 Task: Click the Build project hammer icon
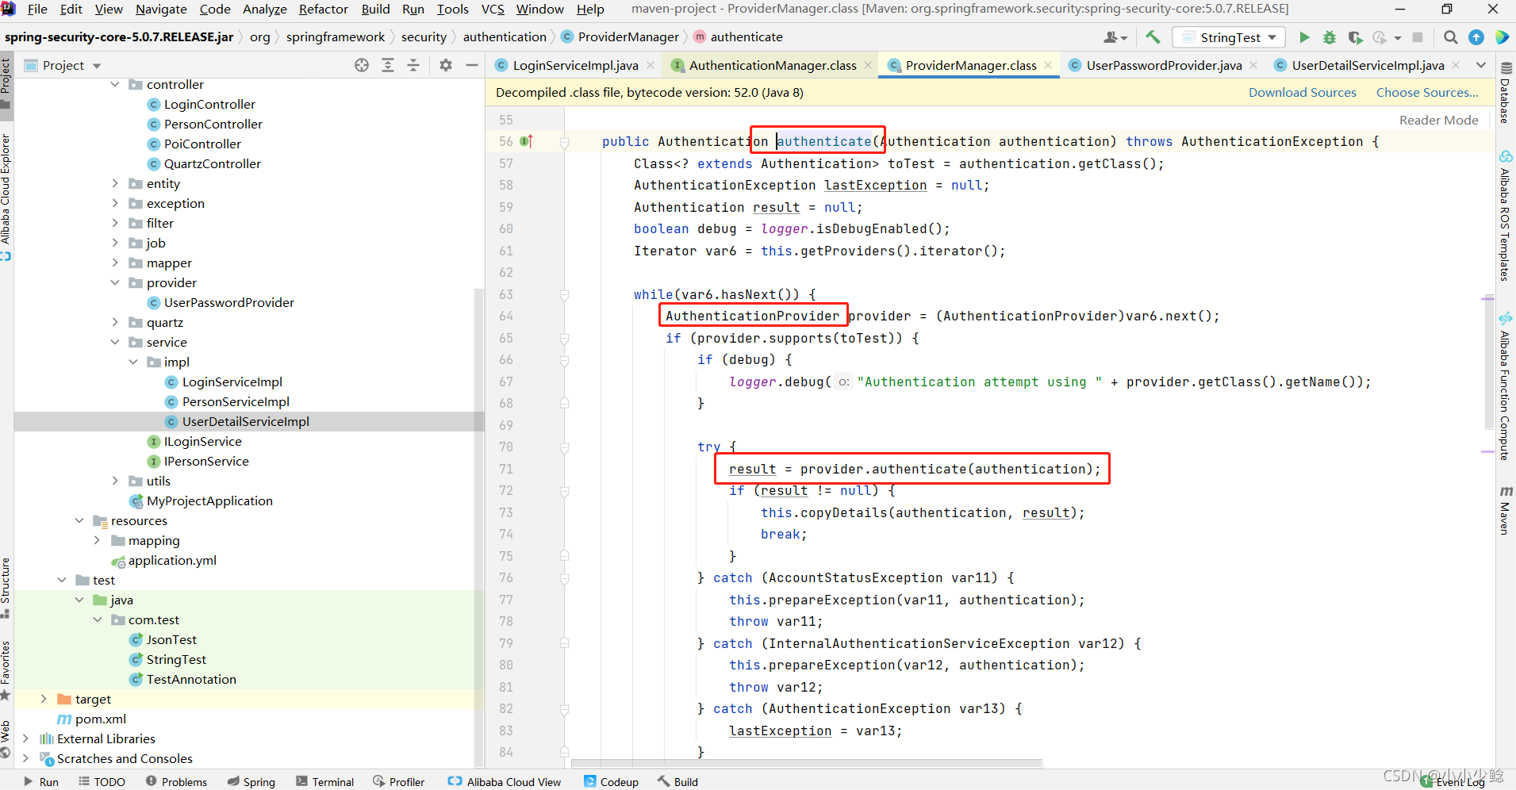click(1153, 37)
